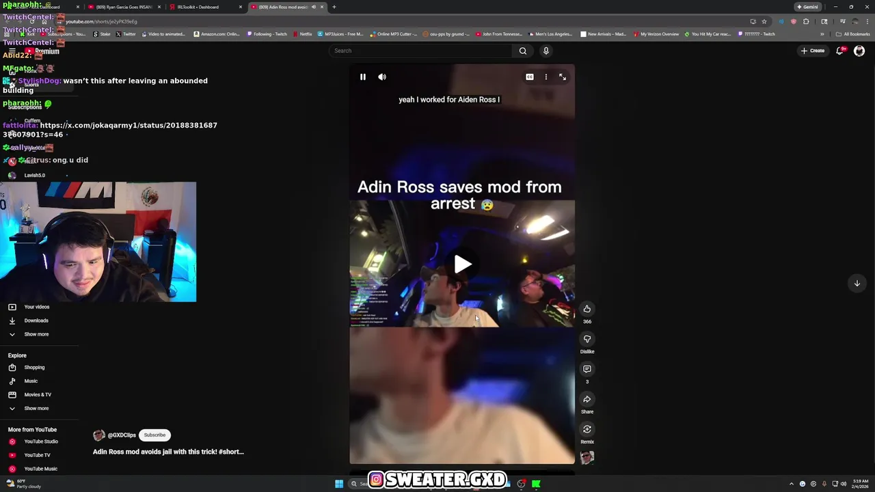Focus the YouTube Search input field
875x492 pixels.
[420, 51]
